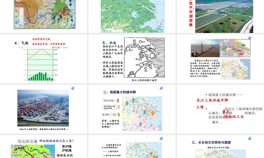Click the legend label 历史文化名城
The width and height of the screenshot is (264, 158).
(110, 100)
